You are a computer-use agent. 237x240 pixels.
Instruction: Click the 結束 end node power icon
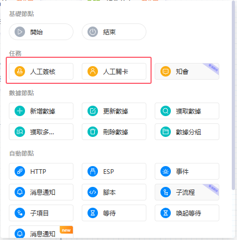tap(93, 32)
